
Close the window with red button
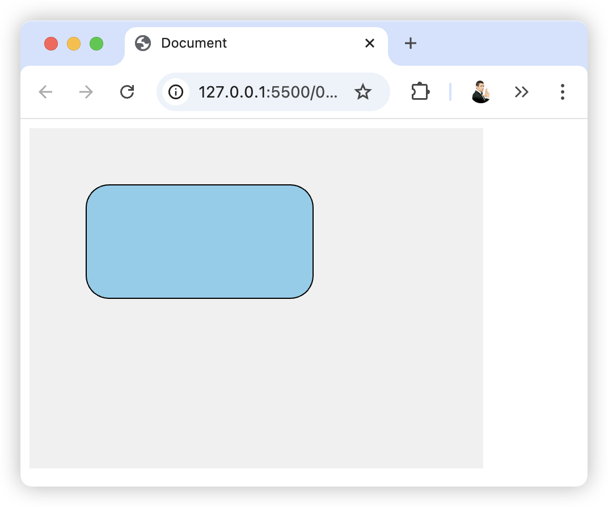51,44
